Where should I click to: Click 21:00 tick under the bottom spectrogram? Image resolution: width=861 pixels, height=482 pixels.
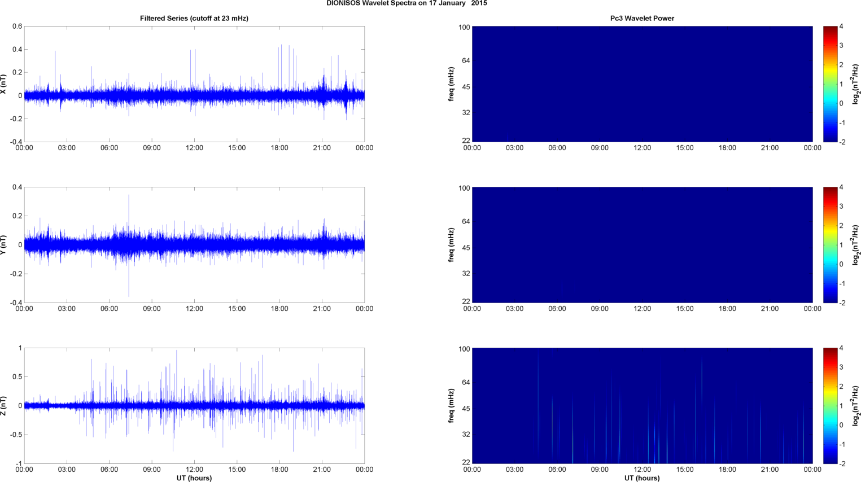point(770,470)
